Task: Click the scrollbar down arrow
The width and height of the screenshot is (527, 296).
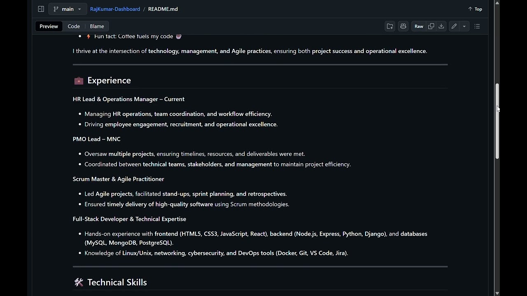Action: (497, 293)
